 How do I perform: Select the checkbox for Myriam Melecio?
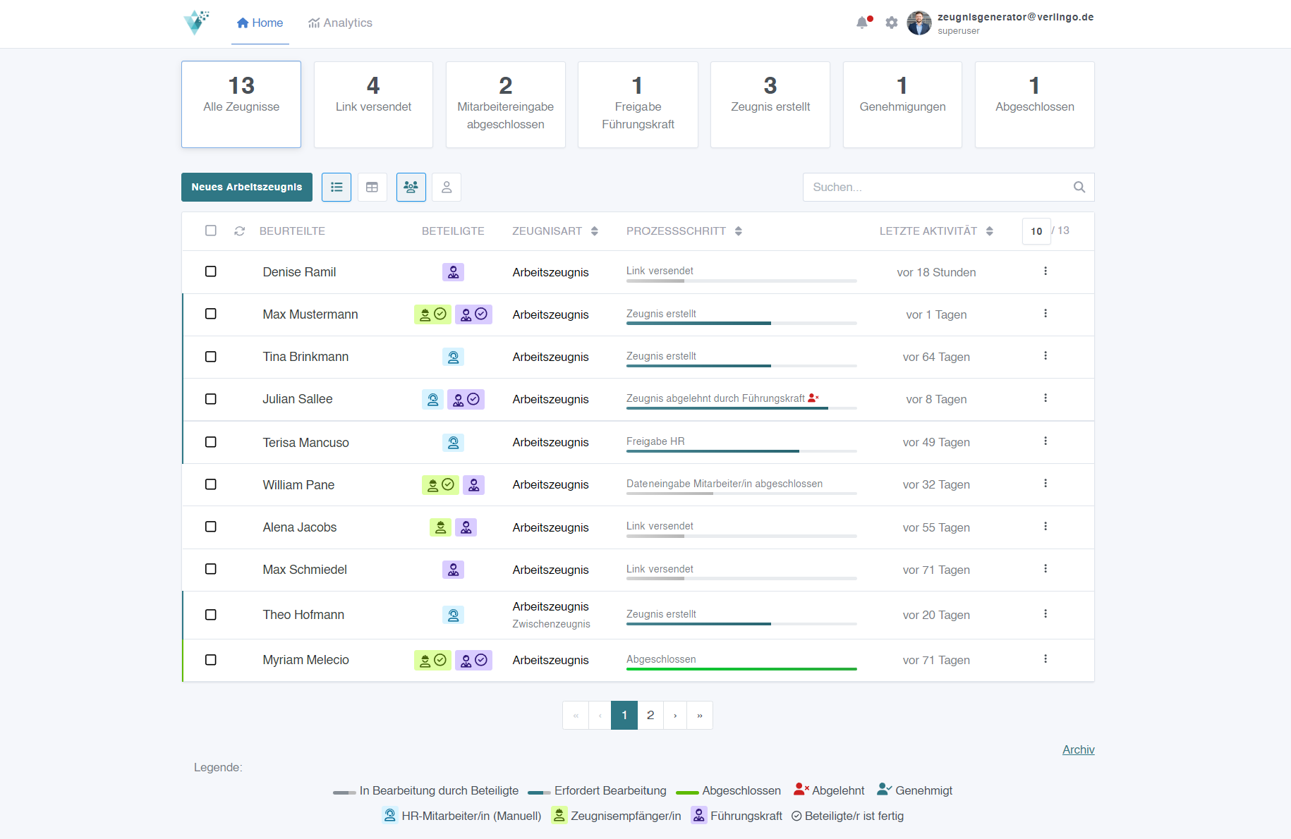point(211,660)
